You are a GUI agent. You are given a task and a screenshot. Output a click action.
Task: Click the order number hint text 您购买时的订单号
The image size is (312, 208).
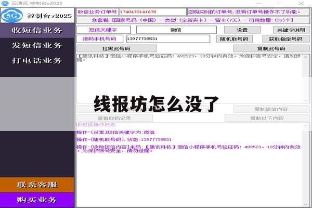point(249,12)
